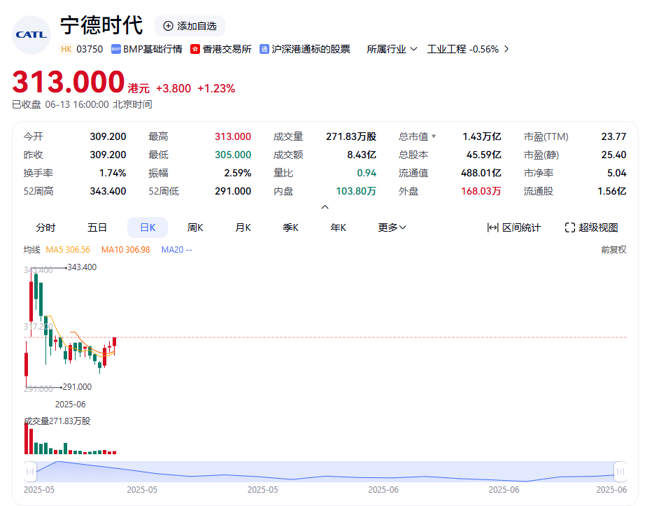
Task: Click the 外盘 value 168.03万
Action: point(481,191)
